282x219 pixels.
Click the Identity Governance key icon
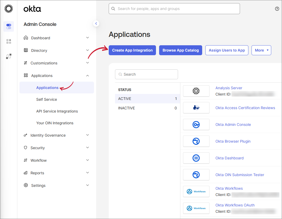point(25,135)
